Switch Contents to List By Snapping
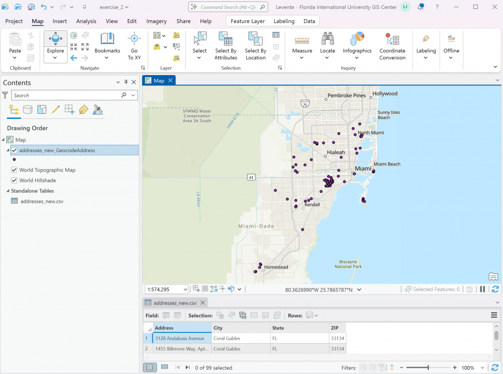Screen dimensions: 503x374 coord(70,109)
